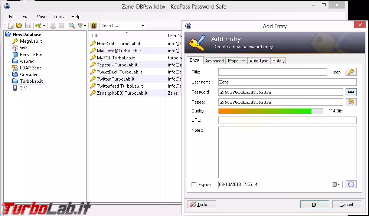The image size is (369, 216).
Task: Click the Open Database folder toolbar icon
Action: [x=19, y=25]
